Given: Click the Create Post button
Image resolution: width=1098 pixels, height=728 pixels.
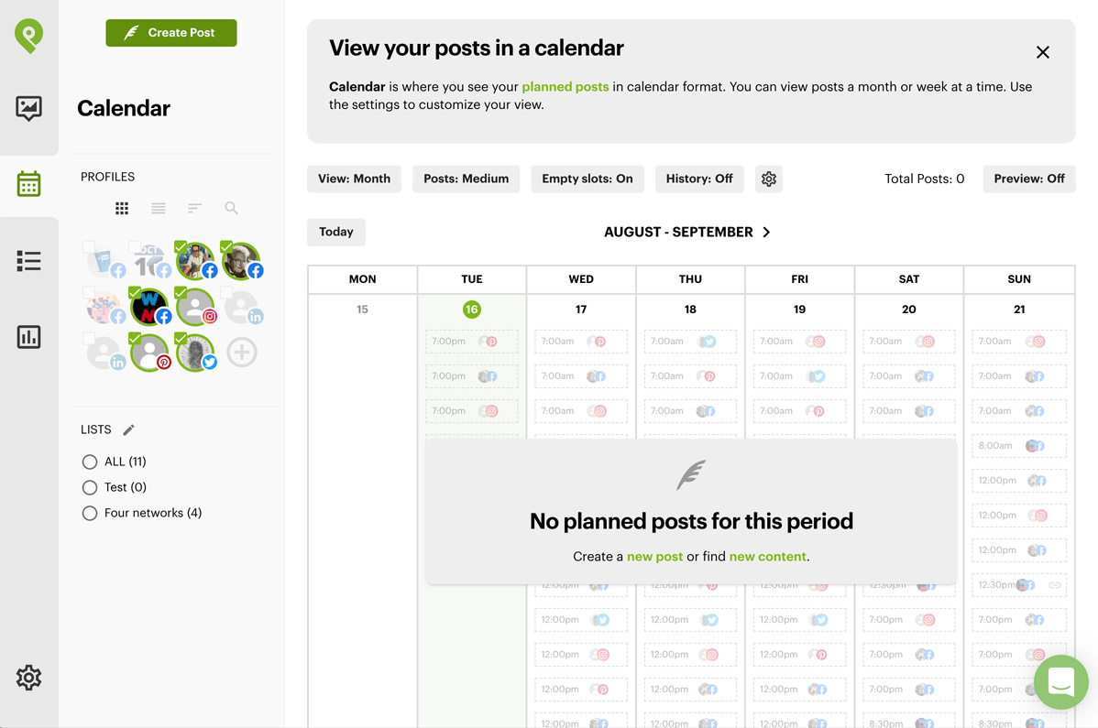Looking at the screenshot, I should pyautogui.click(x=171, y=33).
